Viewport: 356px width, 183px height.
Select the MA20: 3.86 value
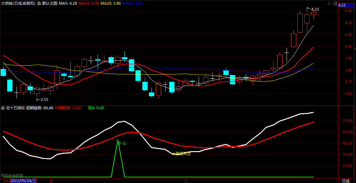point(110,4)
